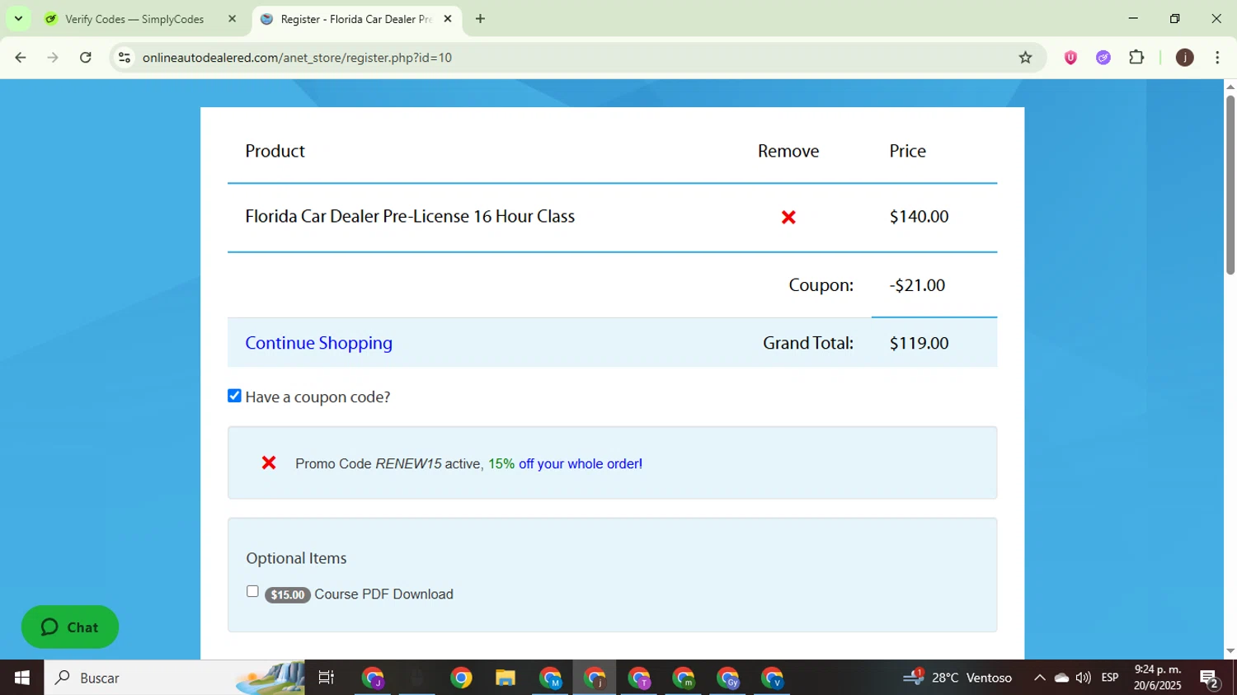Show hidden system tray icons
Viewport: 1237px width, 695px height.
click(x=1039, y=678)
